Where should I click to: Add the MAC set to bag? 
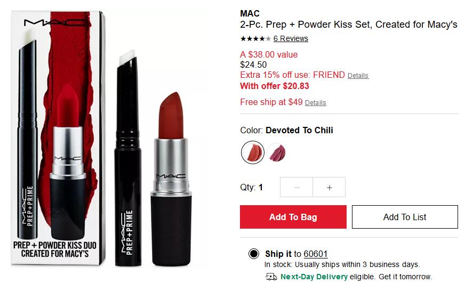293,217
